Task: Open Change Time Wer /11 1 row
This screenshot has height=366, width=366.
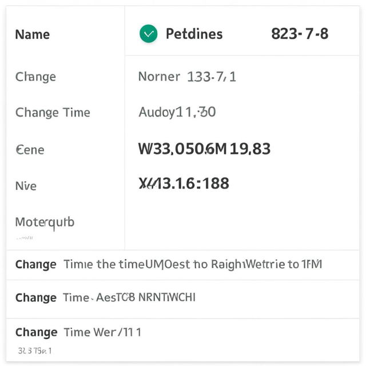Action: (x=183, y=340)
